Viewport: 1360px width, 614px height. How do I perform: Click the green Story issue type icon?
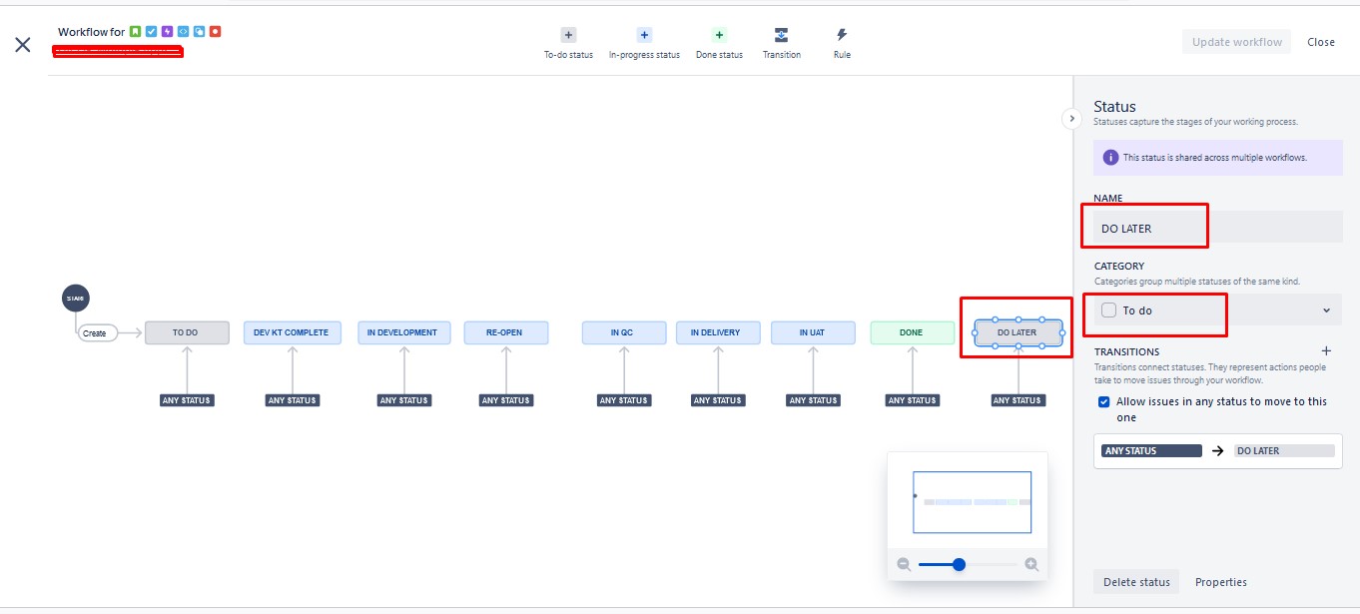tap(136, 31)
